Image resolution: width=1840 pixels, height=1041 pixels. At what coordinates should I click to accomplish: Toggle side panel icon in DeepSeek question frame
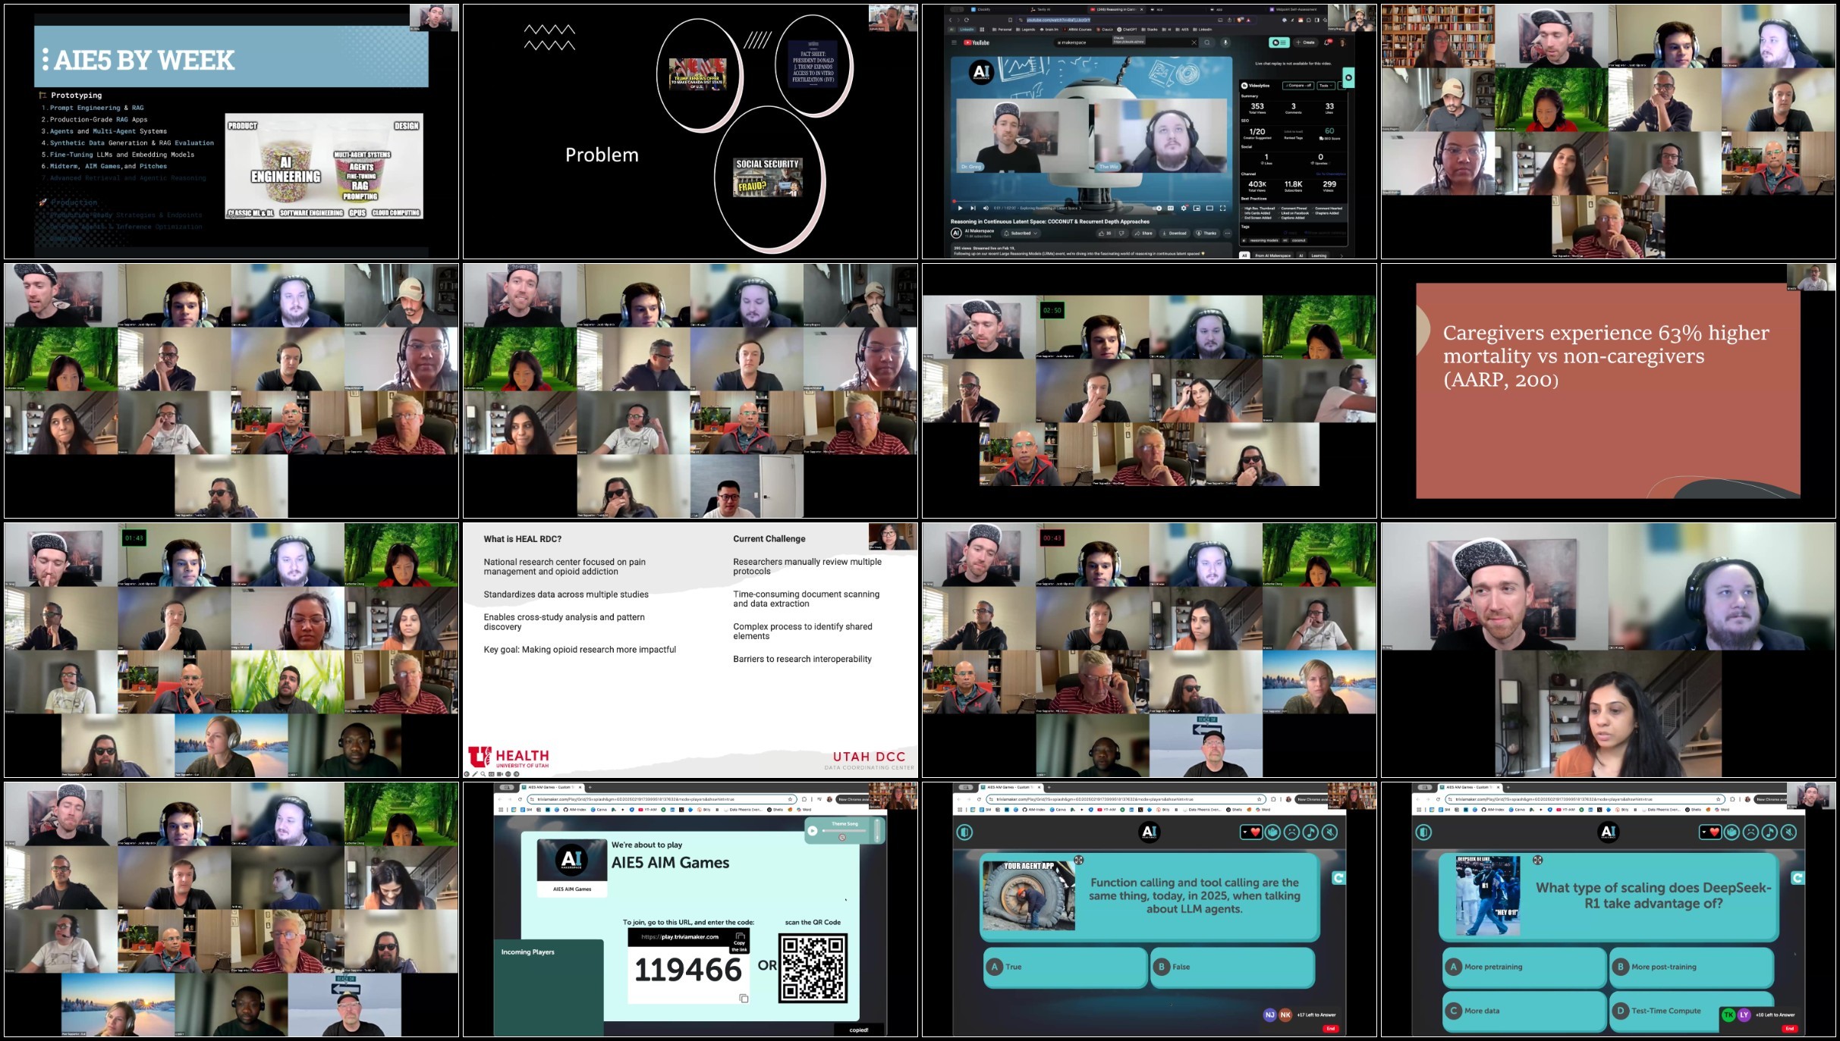[1423, 832]
